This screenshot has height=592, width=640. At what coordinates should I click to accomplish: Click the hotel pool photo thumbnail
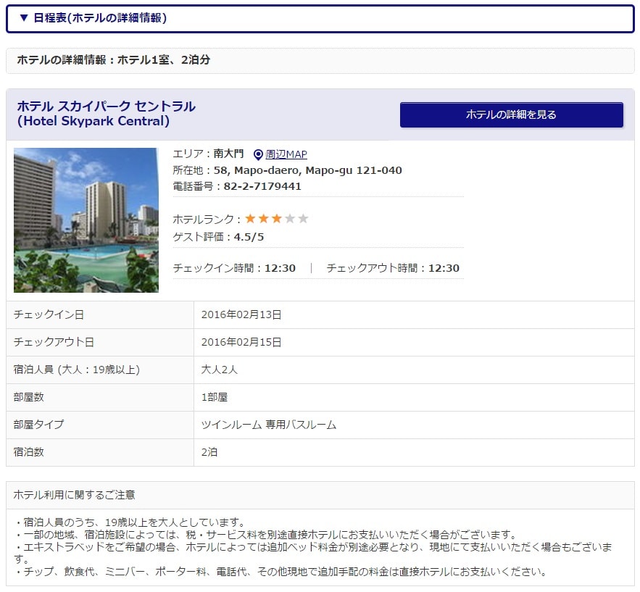click(86, 220)
